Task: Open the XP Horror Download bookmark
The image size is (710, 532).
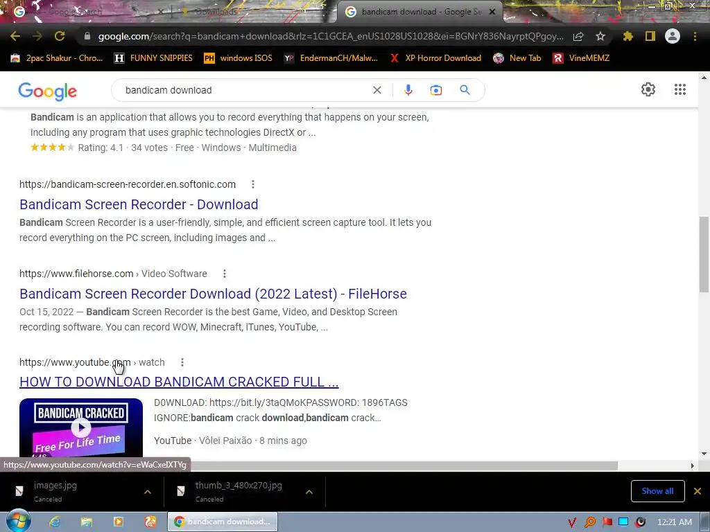Action: [435, 58]
